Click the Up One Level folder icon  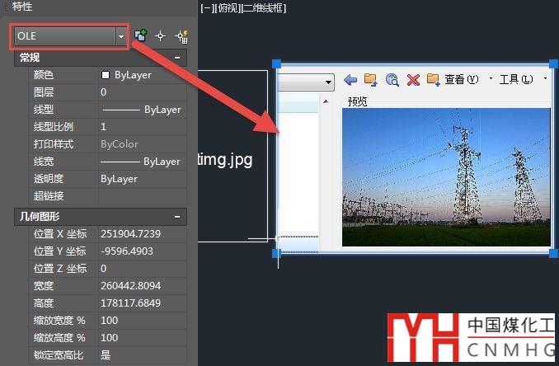[371, 80]
